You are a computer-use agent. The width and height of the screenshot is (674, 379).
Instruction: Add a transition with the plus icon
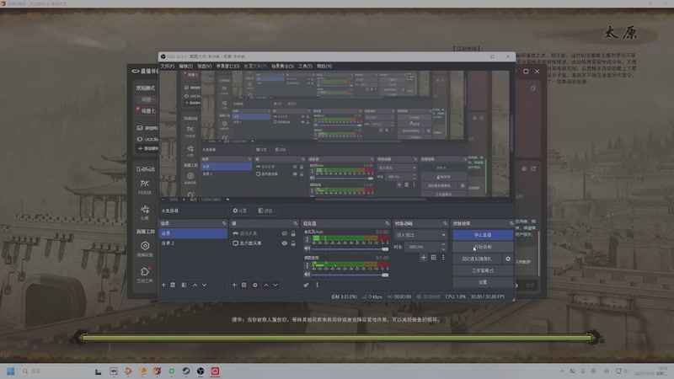click(424, 258)
